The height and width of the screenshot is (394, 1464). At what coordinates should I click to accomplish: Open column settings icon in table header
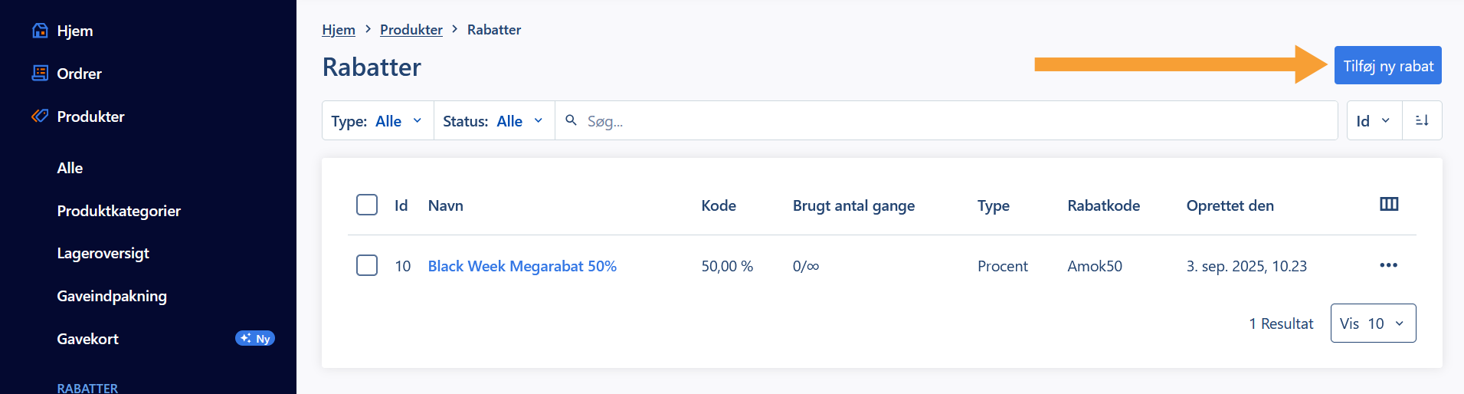(1388, 204)
